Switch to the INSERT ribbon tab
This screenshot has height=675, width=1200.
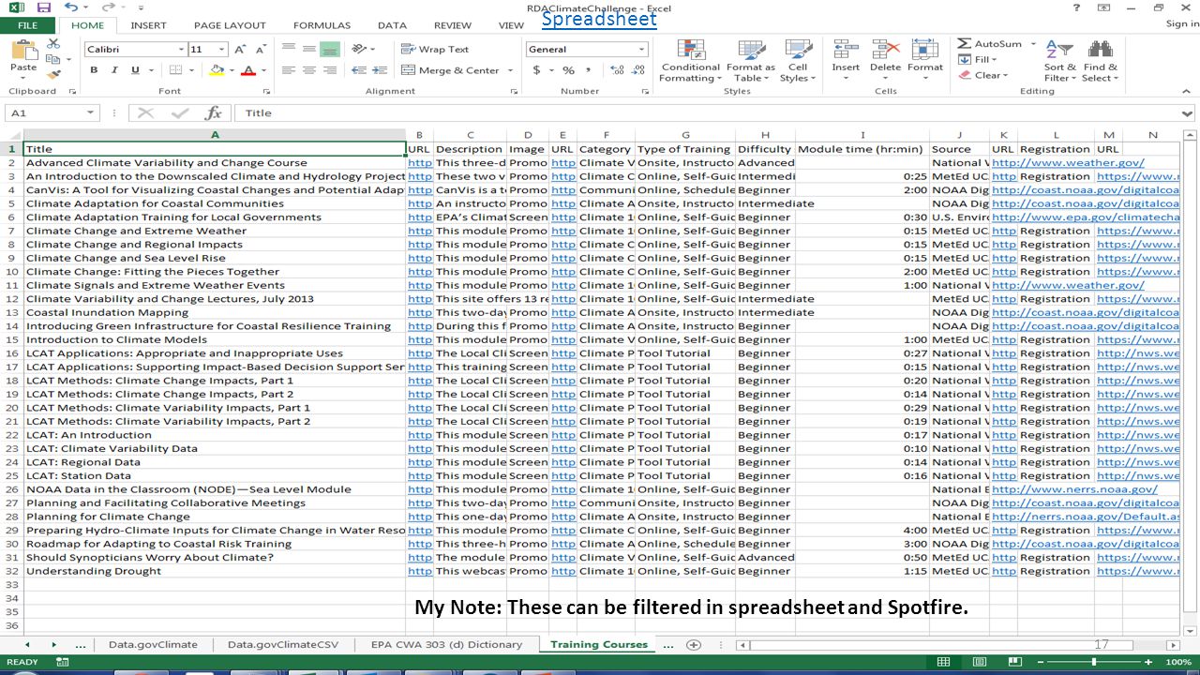pos(148,25)
